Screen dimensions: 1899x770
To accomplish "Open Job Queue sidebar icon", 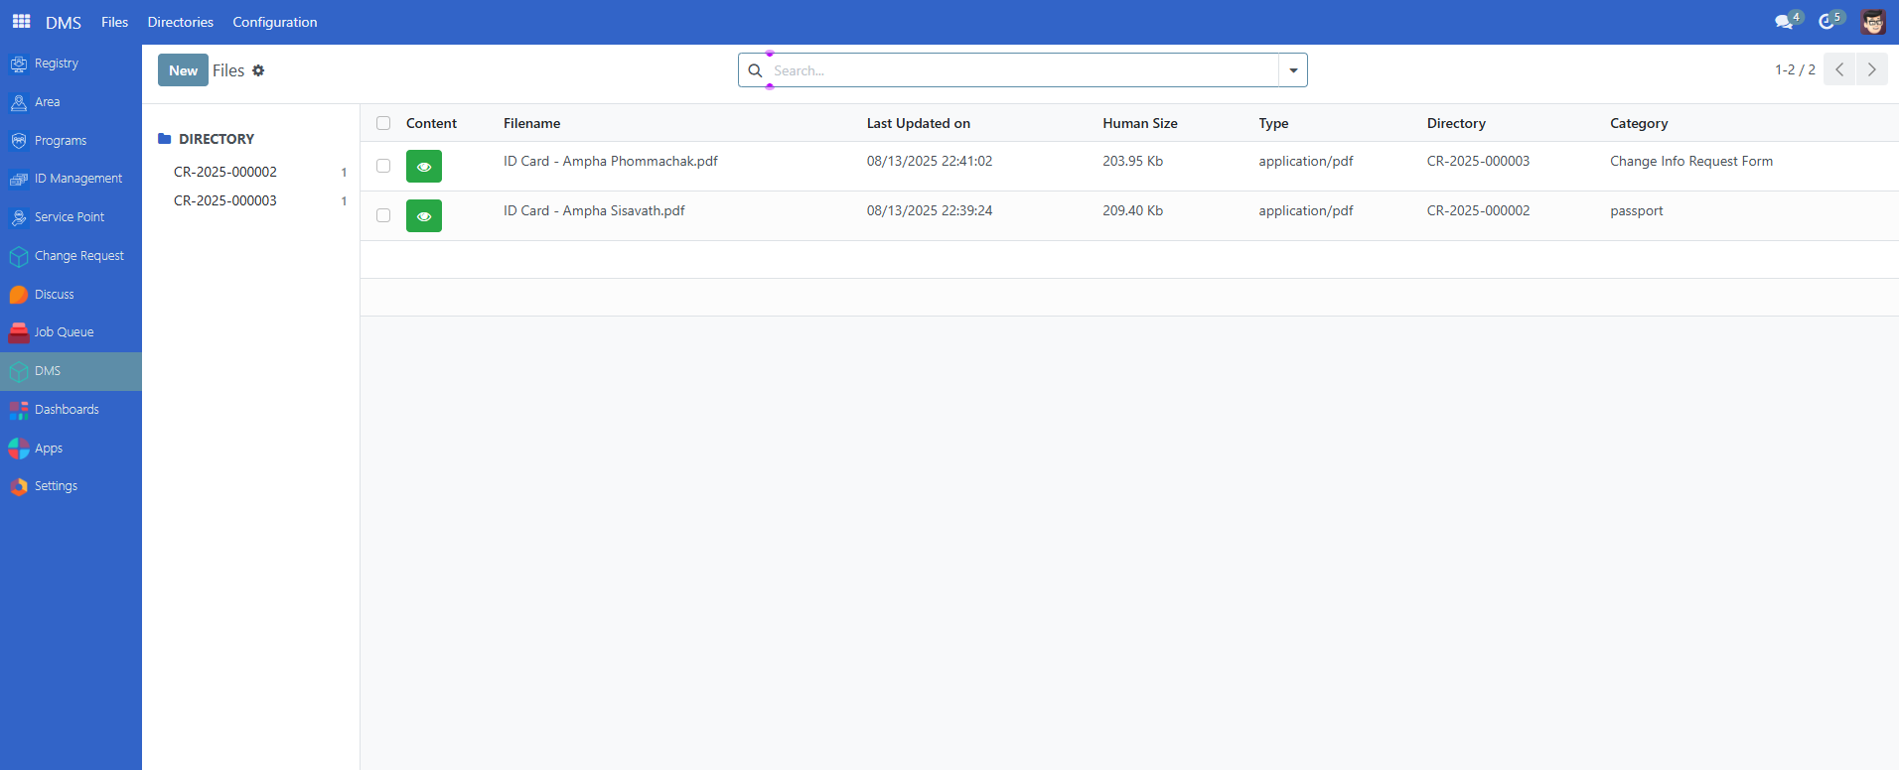I will 18,332.
